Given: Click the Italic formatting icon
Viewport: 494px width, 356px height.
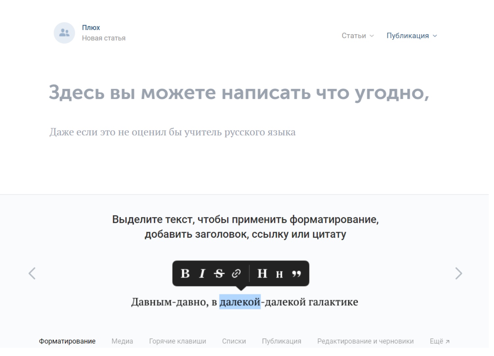Looking at the screenshot, I should coord(202,274).
